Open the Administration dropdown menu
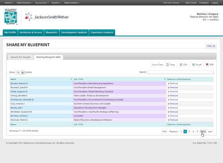 point(72,3)
